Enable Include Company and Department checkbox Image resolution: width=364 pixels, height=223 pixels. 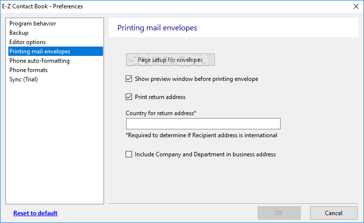[129, 154]
